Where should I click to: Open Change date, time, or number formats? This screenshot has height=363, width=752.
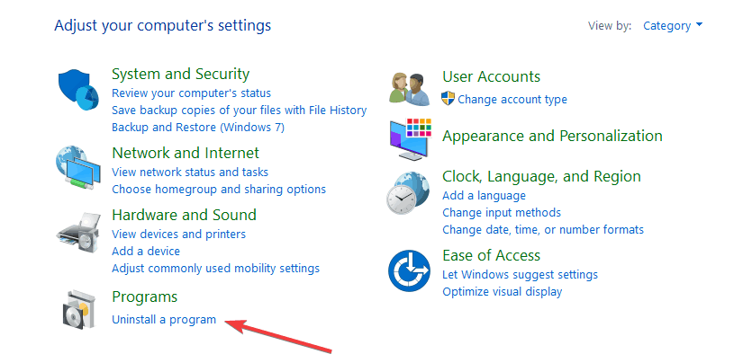(543, 229)
